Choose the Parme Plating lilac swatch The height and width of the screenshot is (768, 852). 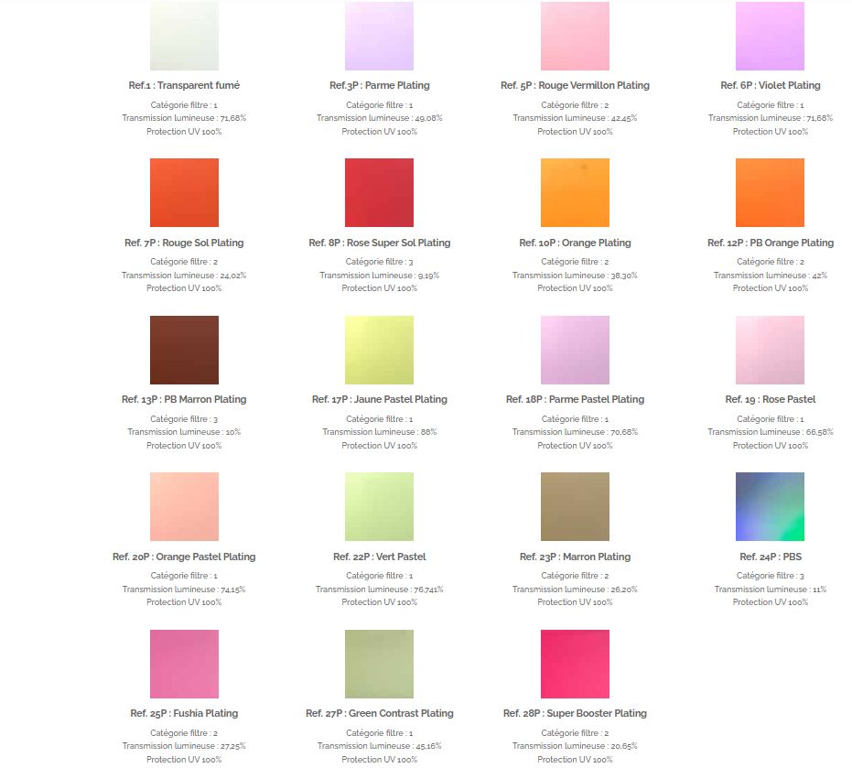click(379, 36)
